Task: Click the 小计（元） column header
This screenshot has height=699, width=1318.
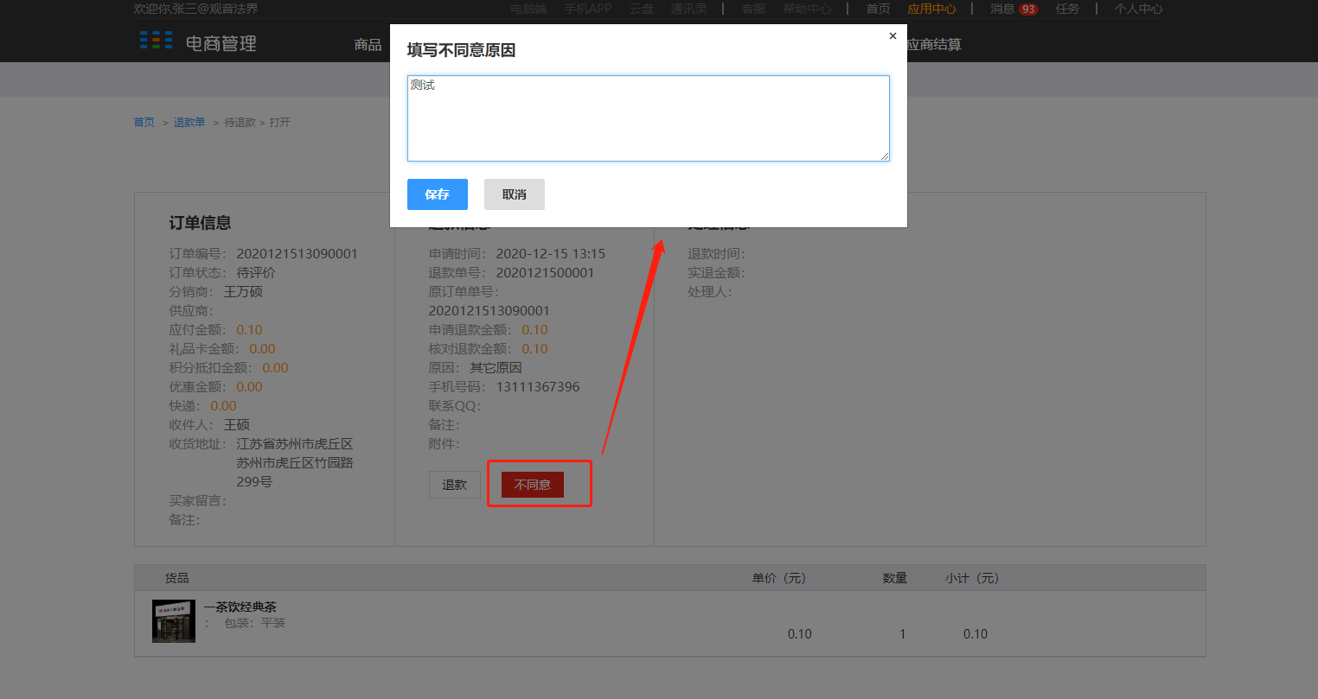Action: (972, 578)
